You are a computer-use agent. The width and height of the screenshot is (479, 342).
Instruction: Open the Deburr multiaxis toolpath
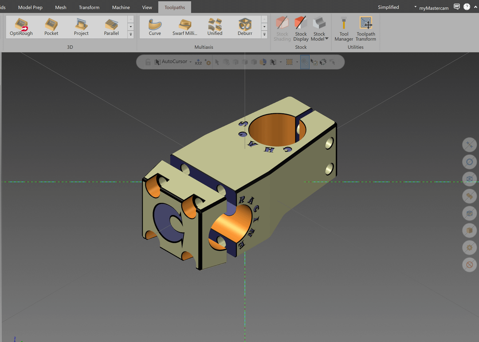tap(245, 27)
